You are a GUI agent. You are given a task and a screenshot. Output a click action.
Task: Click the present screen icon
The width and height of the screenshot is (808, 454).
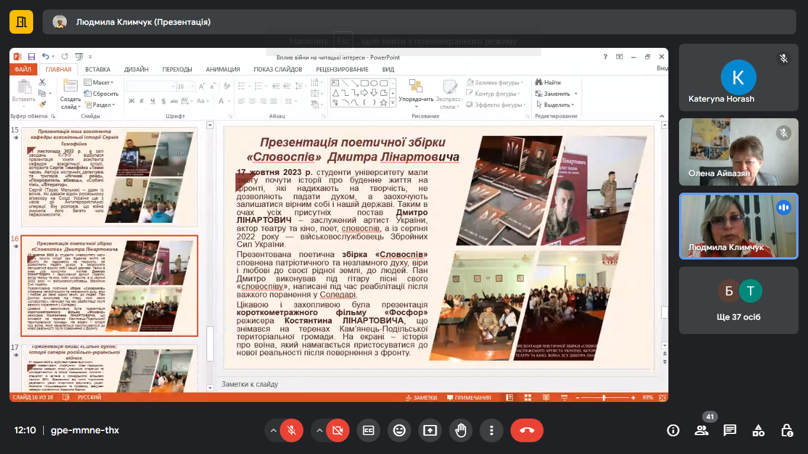(430, 430)
